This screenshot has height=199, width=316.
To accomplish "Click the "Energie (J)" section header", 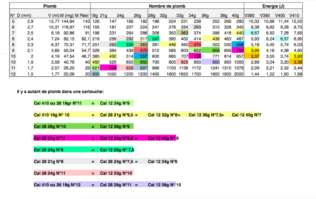I will [273, 6].
